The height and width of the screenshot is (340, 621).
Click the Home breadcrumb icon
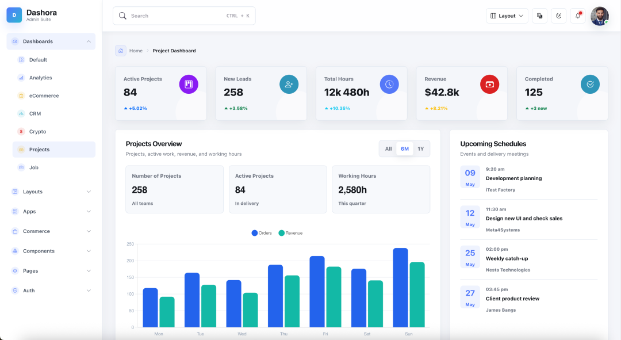(121, 51)
